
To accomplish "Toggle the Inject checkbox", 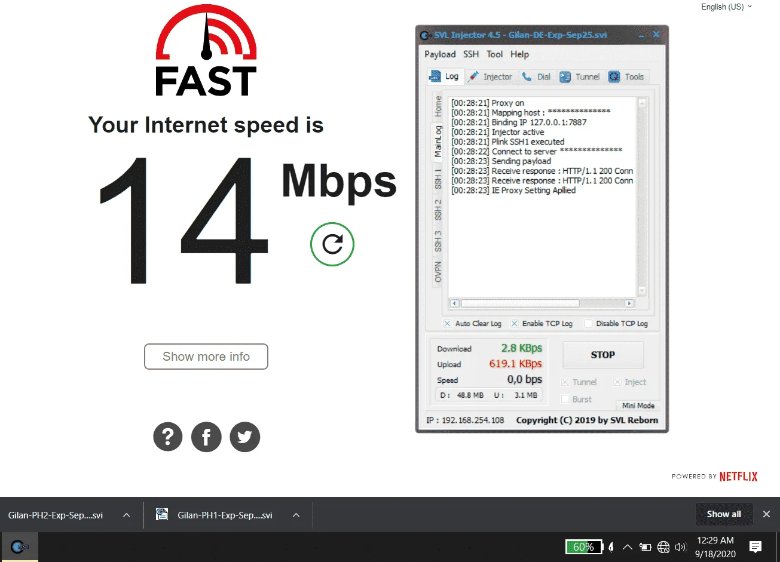I will 617,382.
